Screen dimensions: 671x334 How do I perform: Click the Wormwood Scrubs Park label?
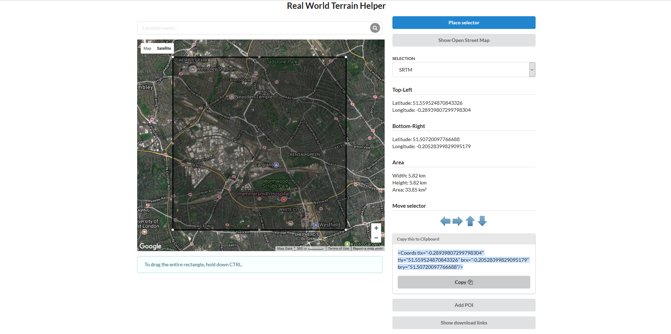(275, 183)
